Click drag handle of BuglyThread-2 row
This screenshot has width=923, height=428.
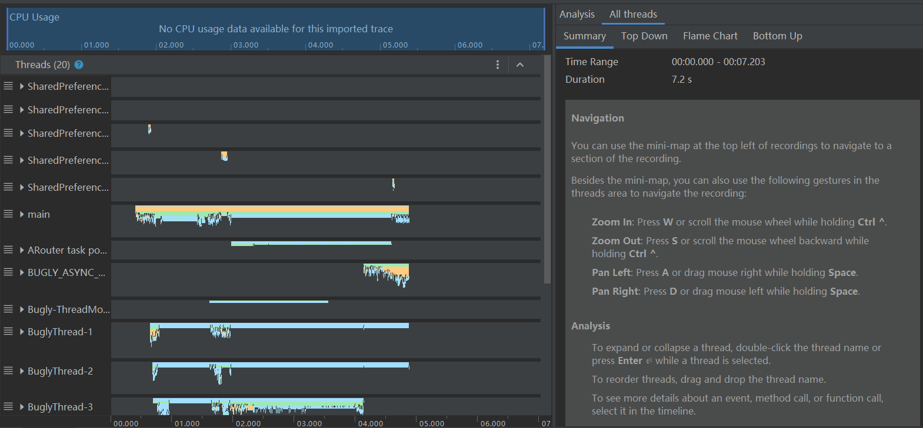pos(8,371)
